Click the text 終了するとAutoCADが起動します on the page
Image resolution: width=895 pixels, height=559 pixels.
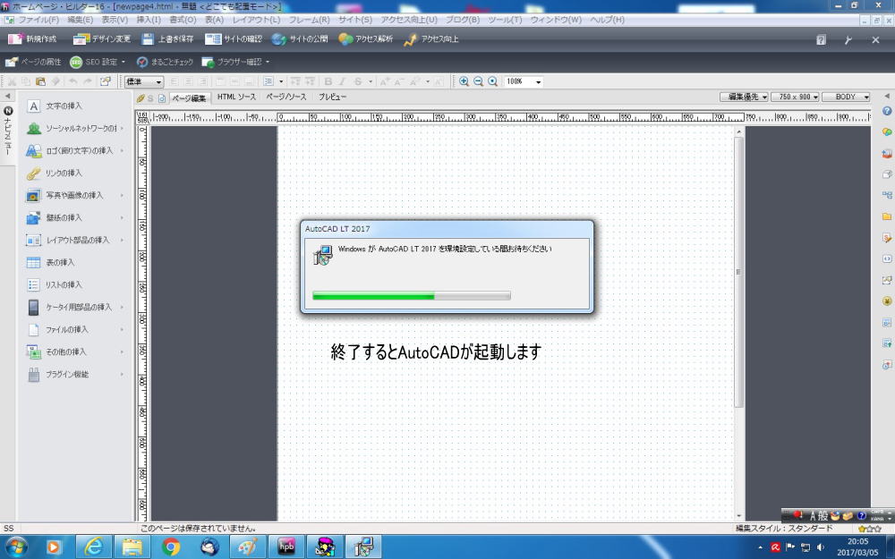[436, 351]
